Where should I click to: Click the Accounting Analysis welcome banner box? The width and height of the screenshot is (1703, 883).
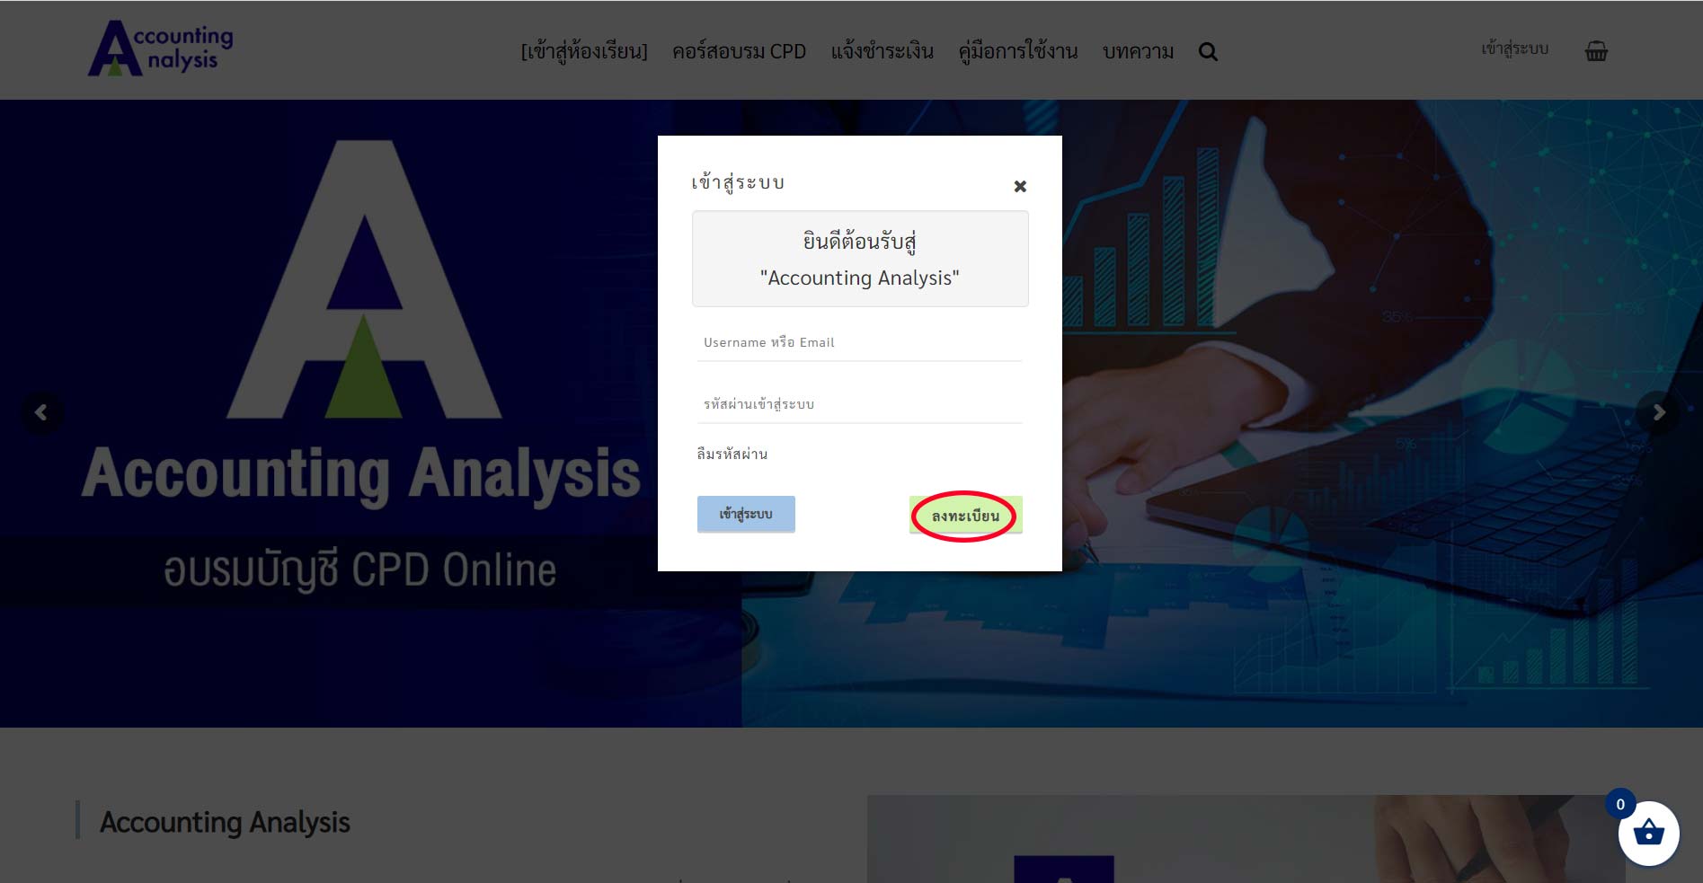click(860, 259)
